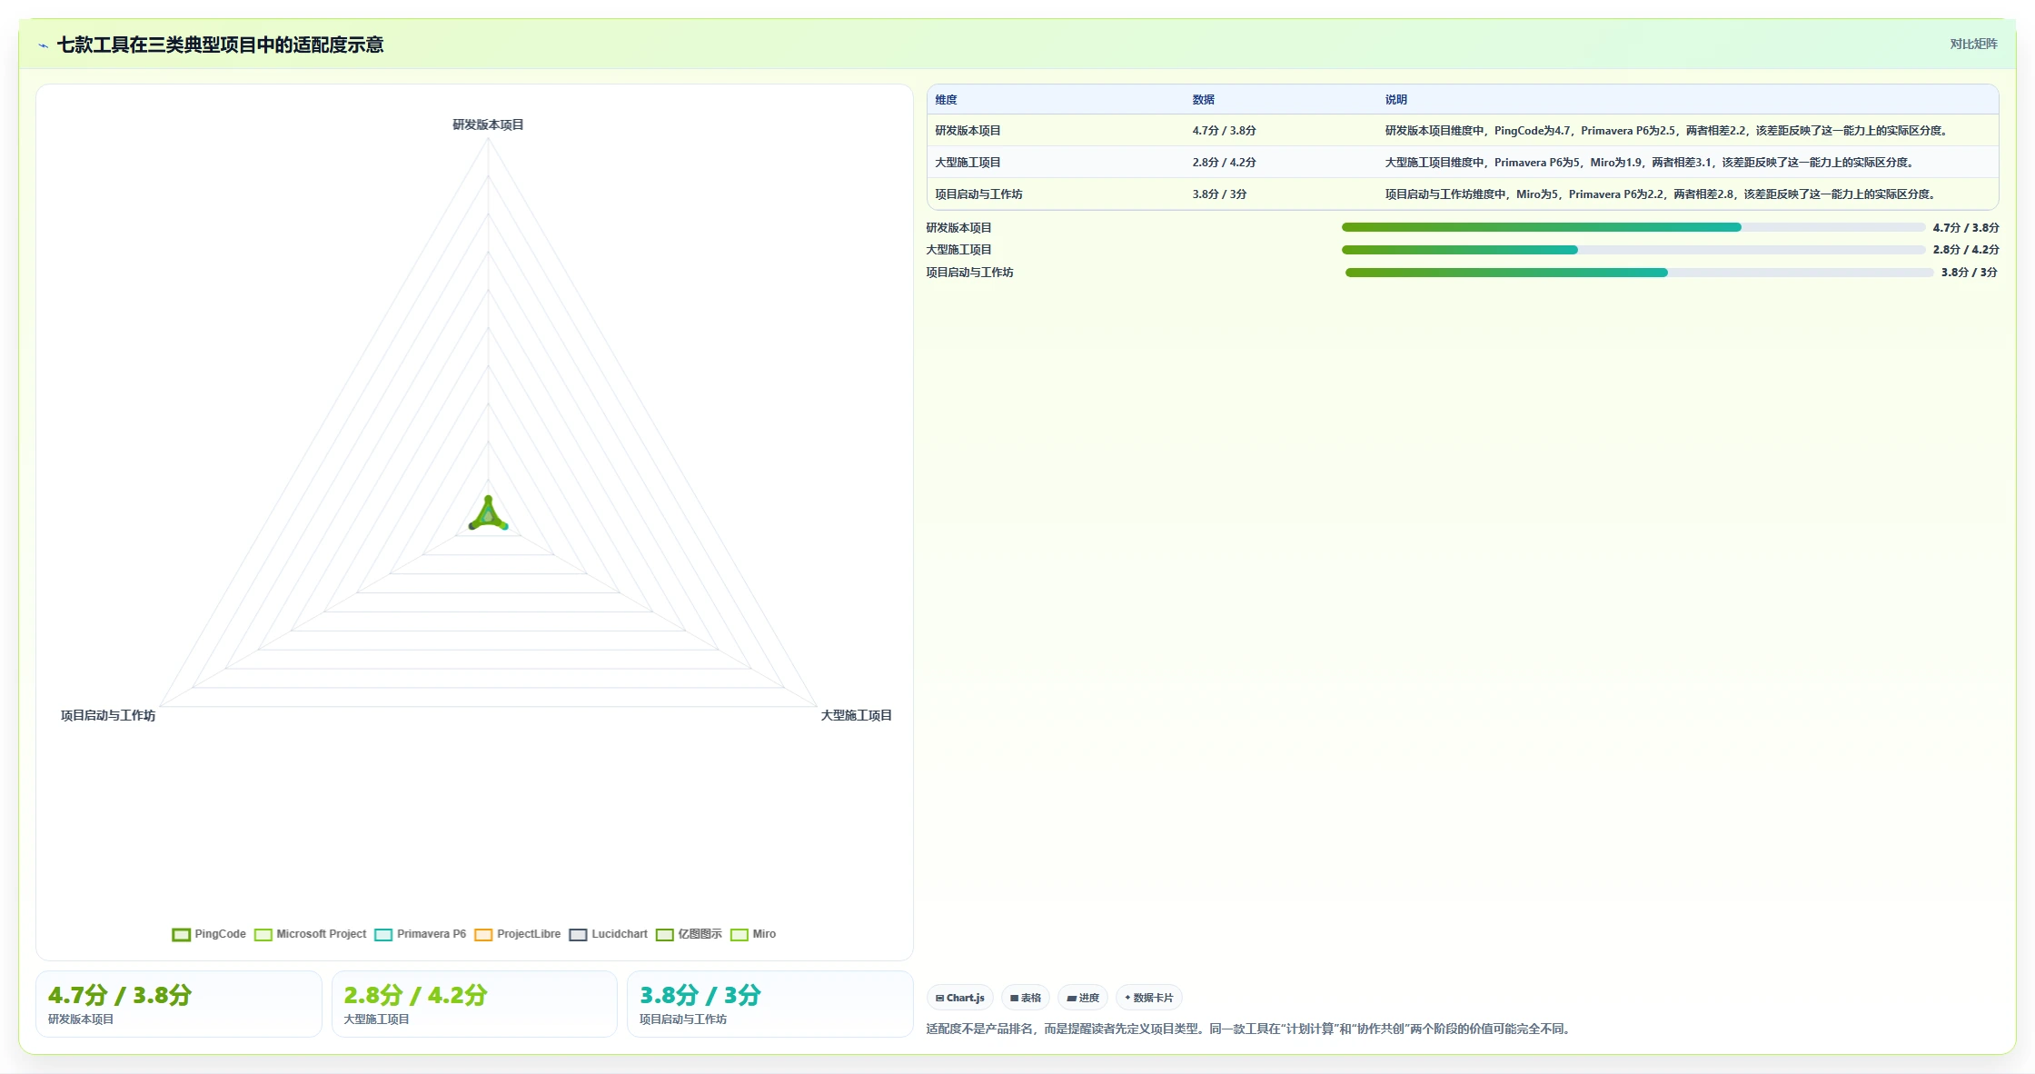The width and height of the screenshot is (2035, 1074).
Task: Click the explanation mentioning Miro为5
Action: 1662,194
